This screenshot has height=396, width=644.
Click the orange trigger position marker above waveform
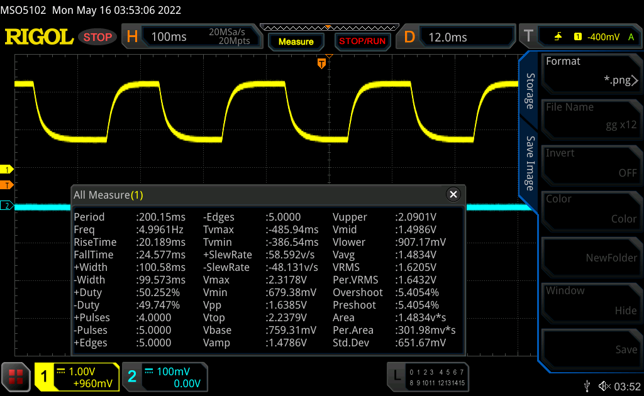321,63
